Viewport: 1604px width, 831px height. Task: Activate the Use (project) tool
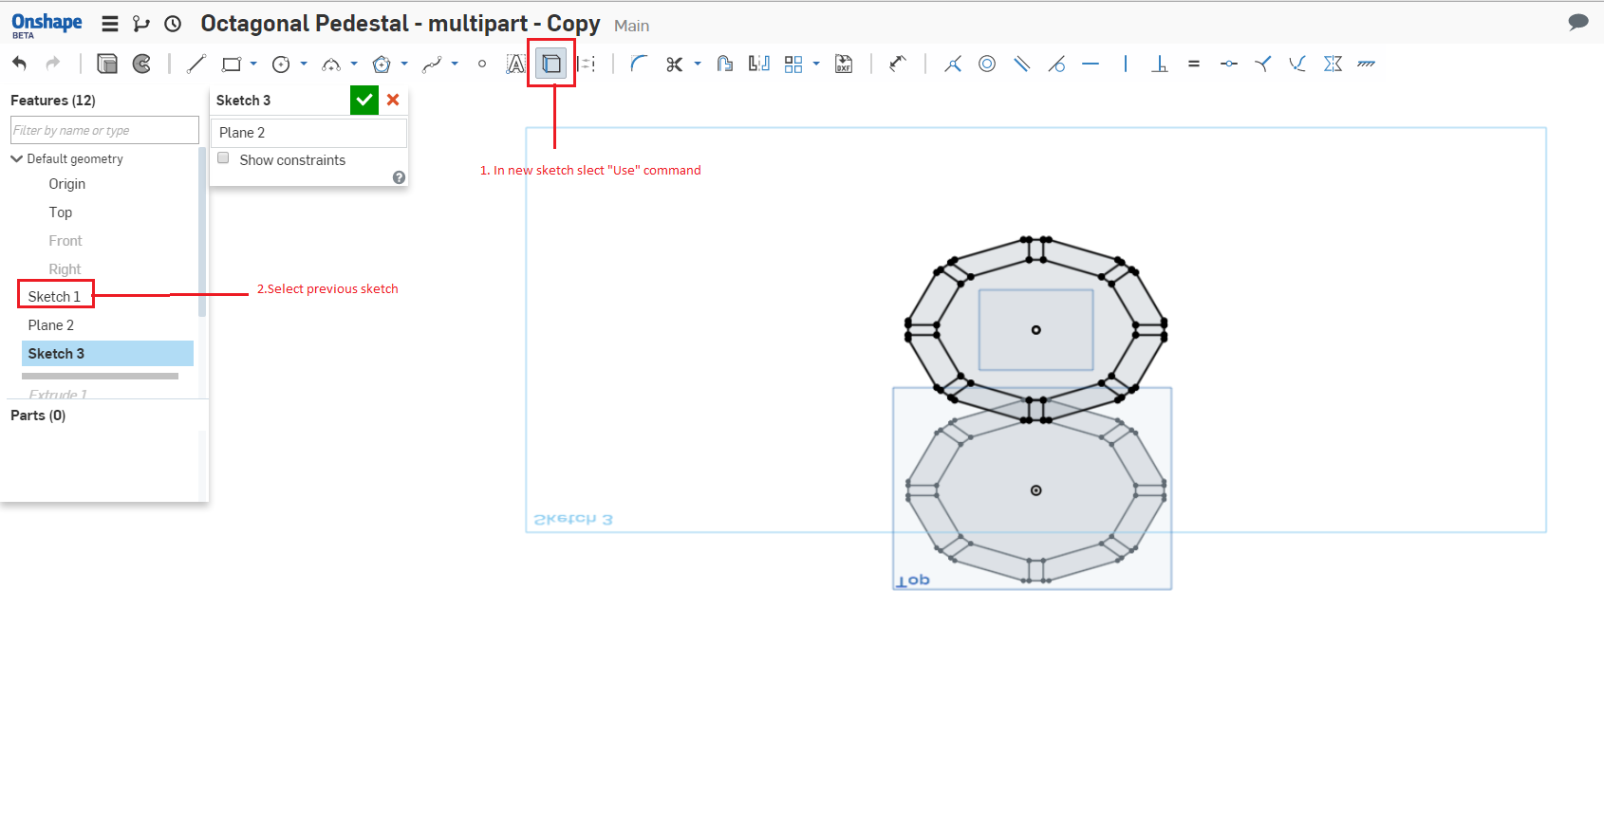(550, 64)
